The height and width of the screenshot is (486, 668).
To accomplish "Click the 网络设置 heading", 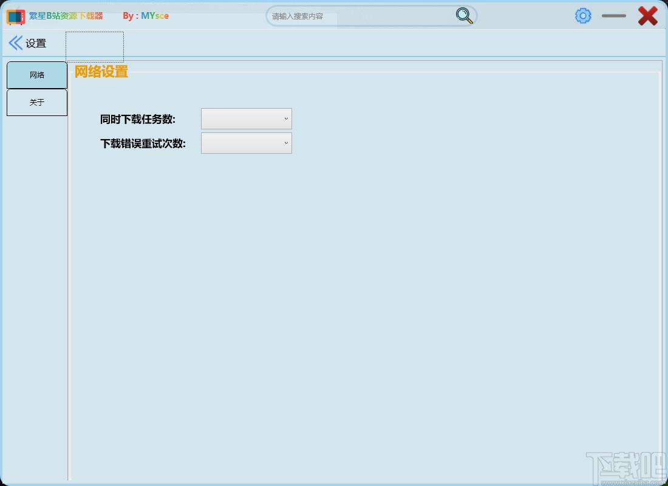I will (101, 72).
